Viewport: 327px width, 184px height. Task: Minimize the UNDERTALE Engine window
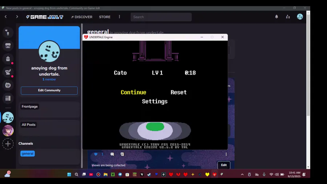202,37
